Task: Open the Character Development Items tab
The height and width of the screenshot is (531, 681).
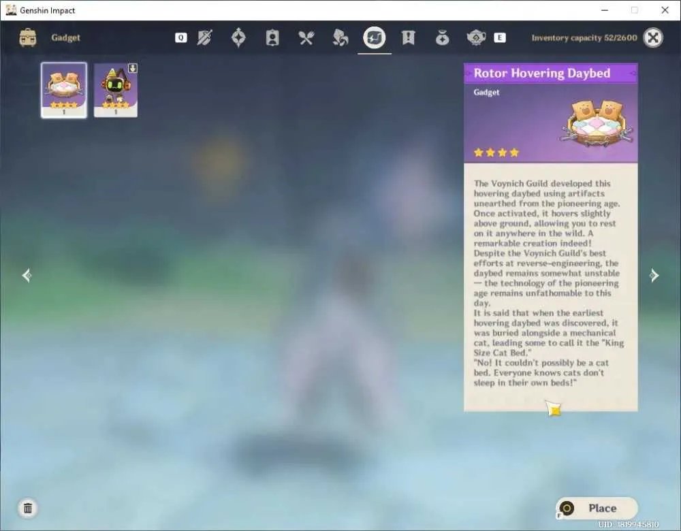Action: (272, 37)
